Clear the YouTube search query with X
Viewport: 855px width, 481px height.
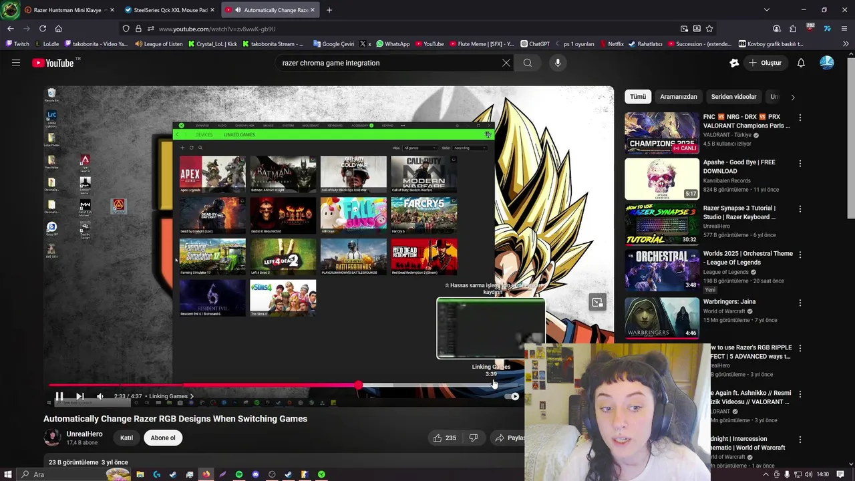click(506, 63)
